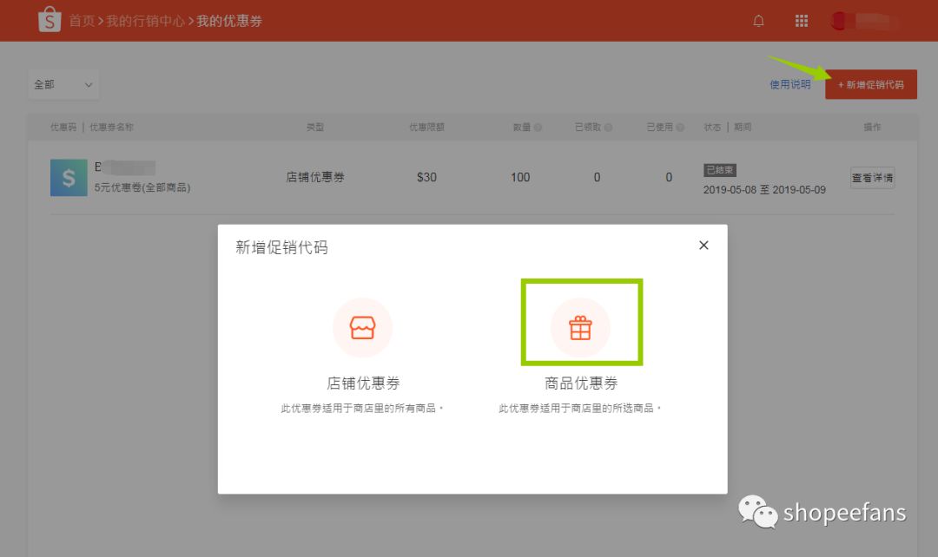Close the 新增促销代码 dialog
938x557 pixels.
coord(703,246)
